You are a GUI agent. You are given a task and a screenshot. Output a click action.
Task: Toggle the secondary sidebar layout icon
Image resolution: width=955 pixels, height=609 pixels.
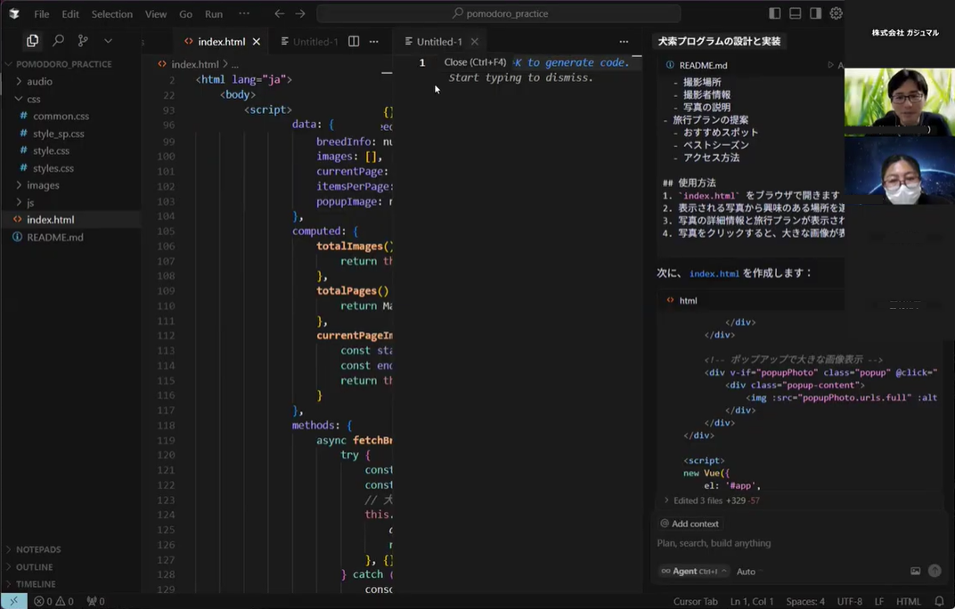[815, 13]
